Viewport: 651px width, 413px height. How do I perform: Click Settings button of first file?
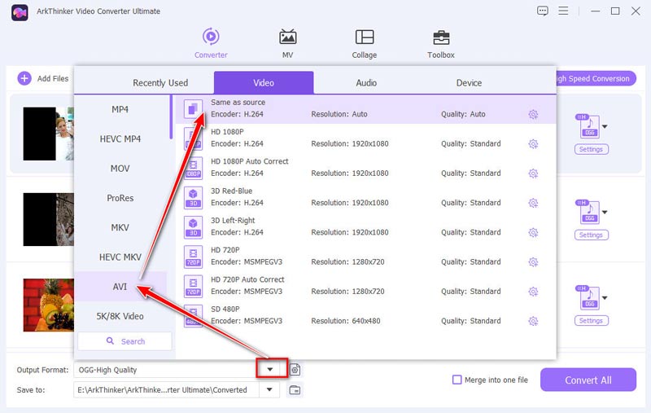coord(592,149)
